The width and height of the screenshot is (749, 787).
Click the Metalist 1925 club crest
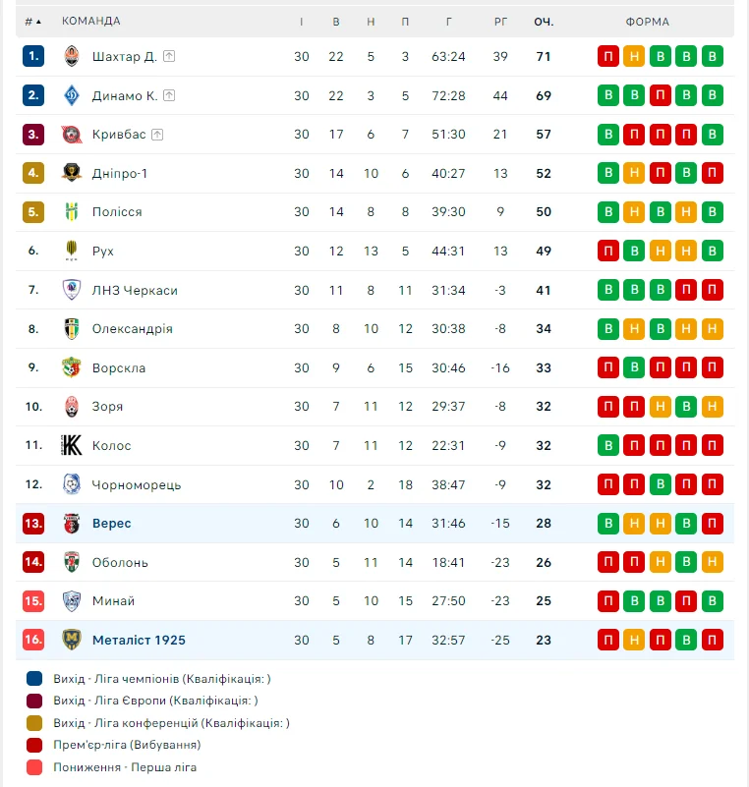(71, 640)
